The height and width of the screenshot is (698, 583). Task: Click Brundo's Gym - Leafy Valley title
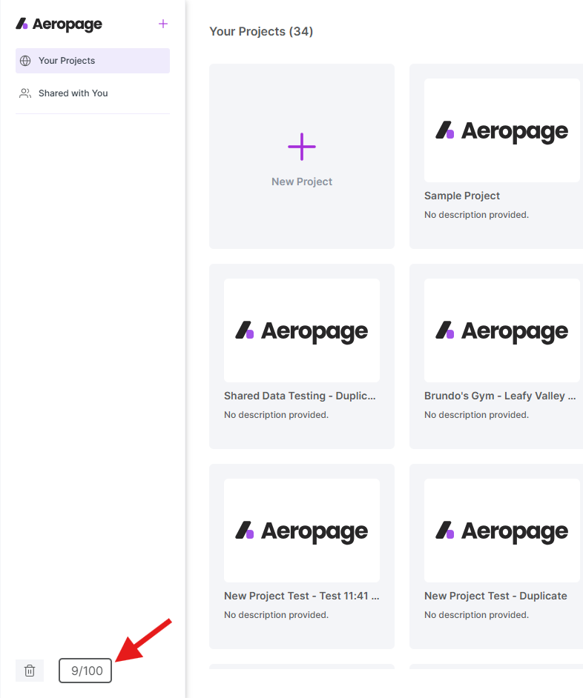tap(500, 396)
